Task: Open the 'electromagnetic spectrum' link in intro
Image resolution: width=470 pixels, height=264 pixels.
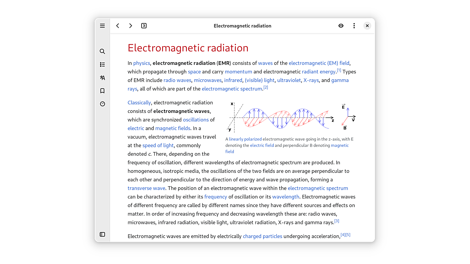Action: (232, 89)
